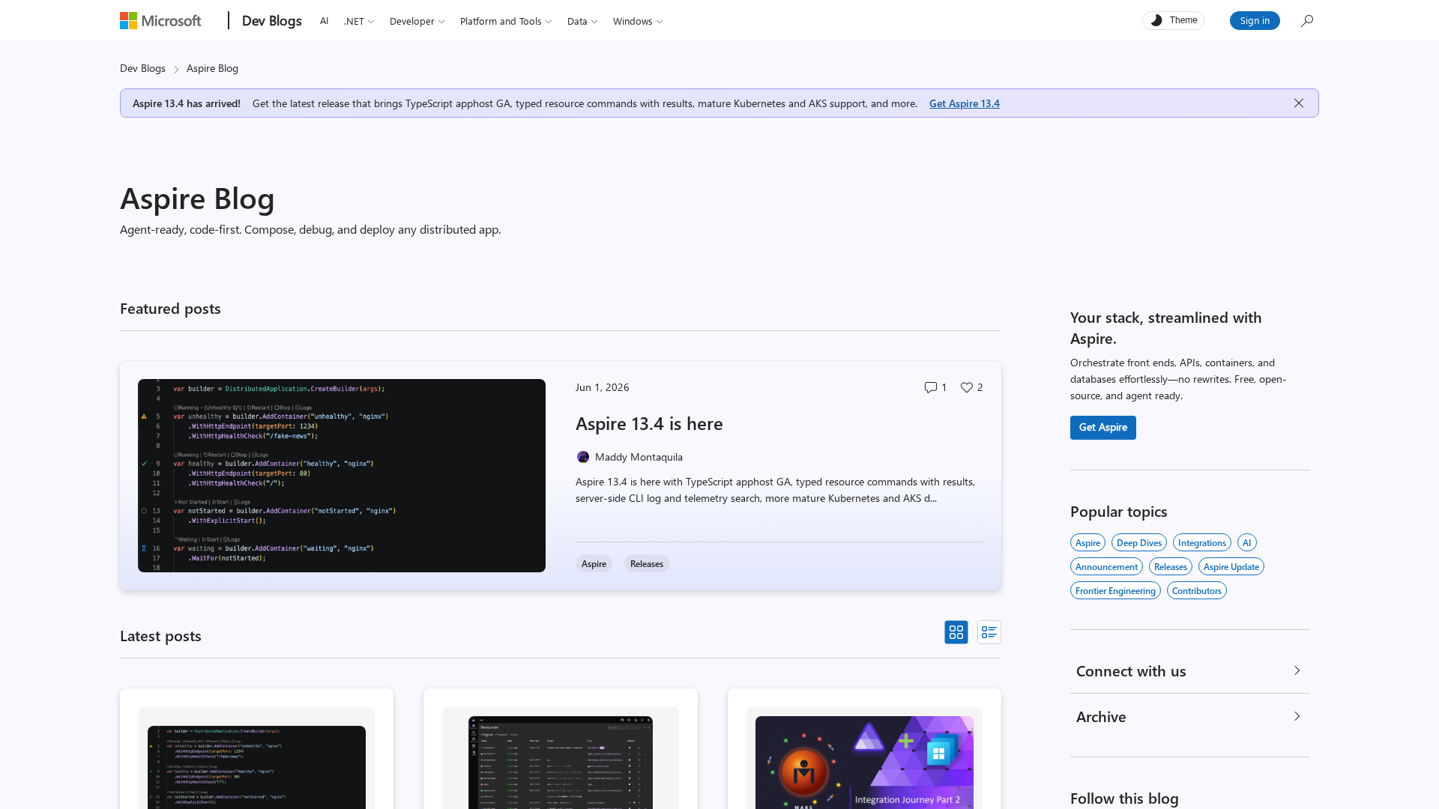The height and width of the screenshot is (809, 1439).
Task: Dismiss the Aspire 13.4 announcement banner
Action: coord(1299,103)
